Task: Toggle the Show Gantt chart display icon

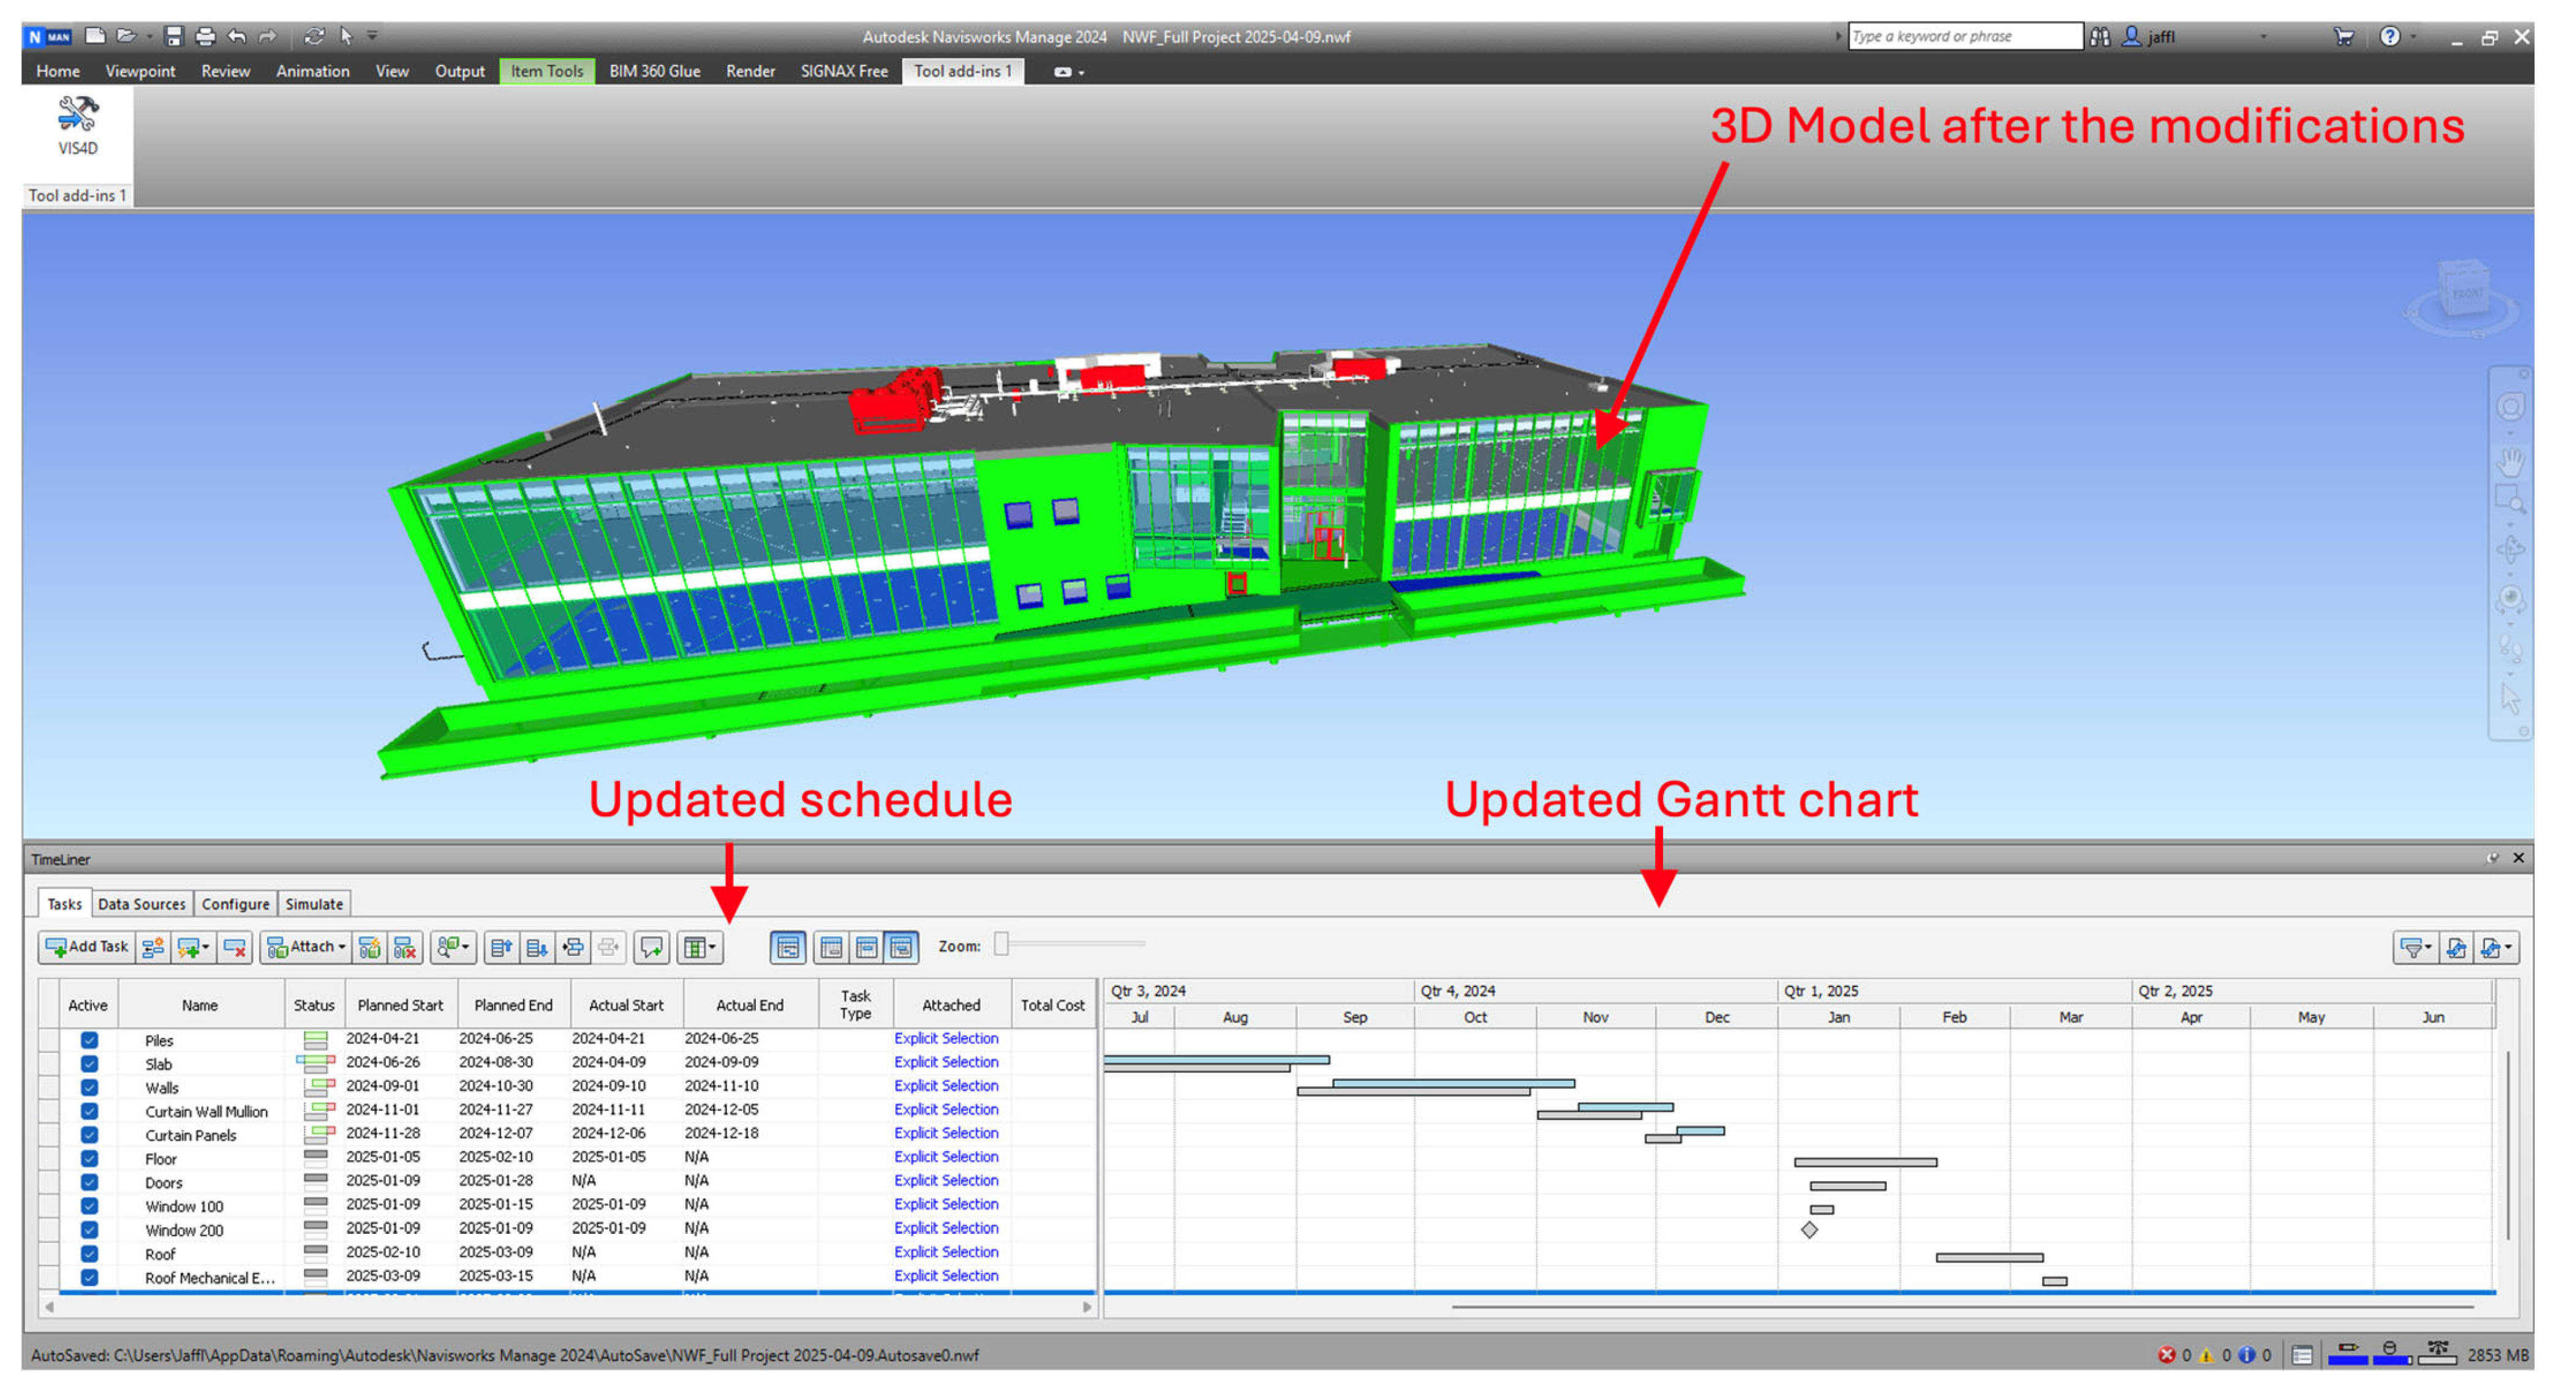Action: 788,947
